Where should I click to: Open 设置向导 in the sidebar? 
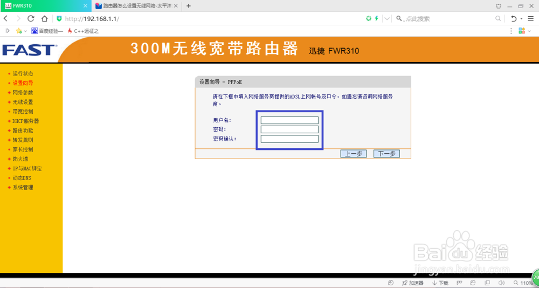tap(23, 83)
